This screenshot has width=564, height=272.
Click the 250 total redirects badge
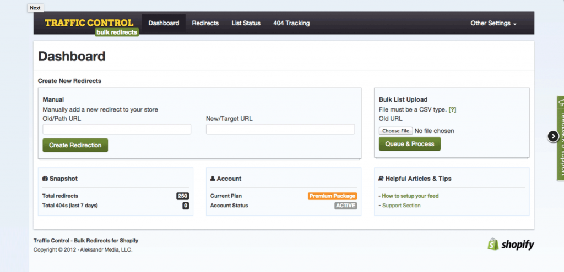pyautogui.click(x=183, y=196)
